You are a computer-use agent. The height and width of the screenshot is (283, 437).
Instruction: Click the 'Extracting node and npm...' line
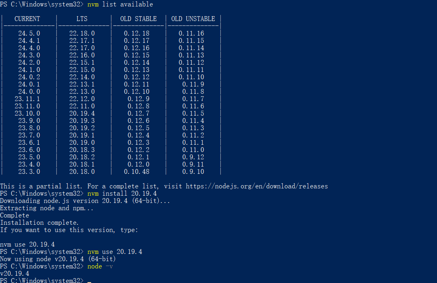47,208
